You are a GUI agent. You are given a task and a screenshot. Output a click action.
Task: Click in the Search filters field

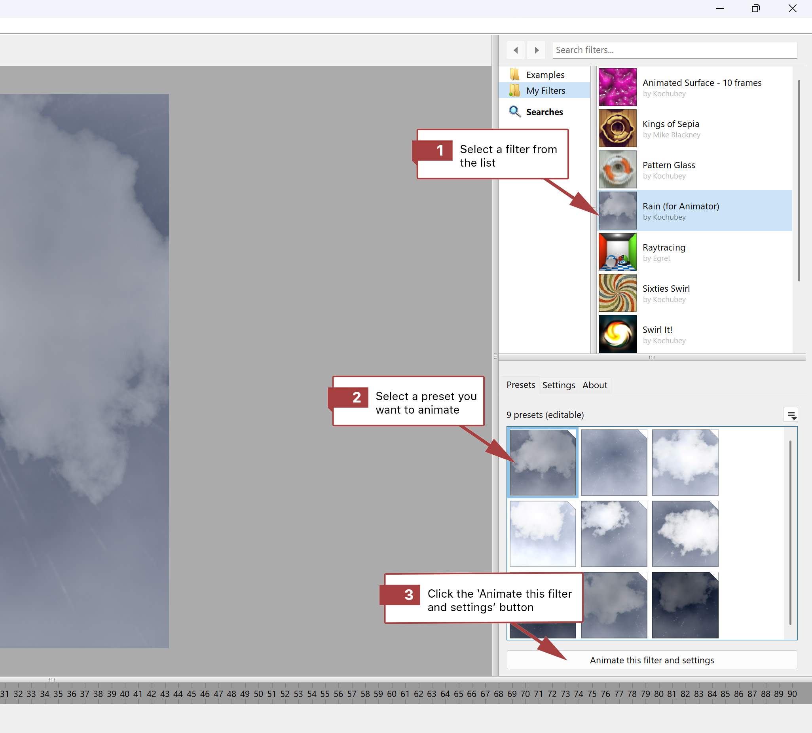click(x=674, y=50)
